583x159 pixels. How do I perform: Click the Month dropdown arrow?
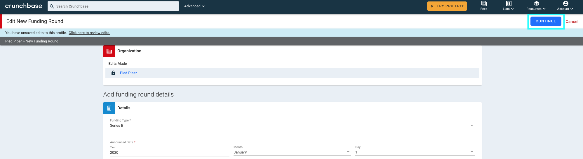[348, 152]
